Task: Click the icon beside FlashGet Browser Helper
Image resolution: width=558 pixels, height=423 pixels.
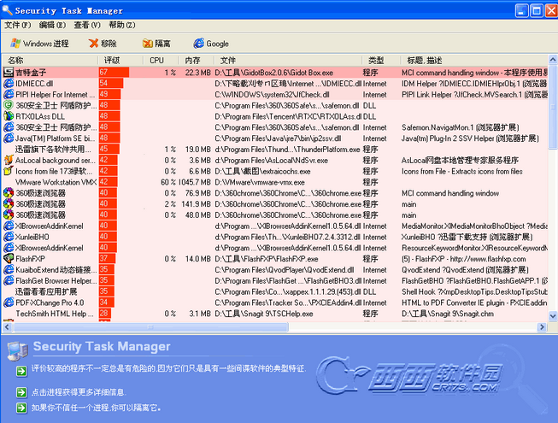Action: (9, 280)
